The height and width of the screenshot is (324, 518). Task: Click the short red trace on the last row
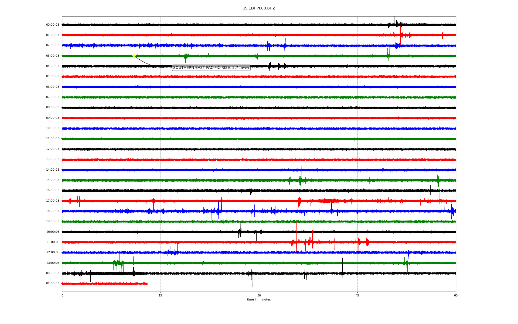105,283
